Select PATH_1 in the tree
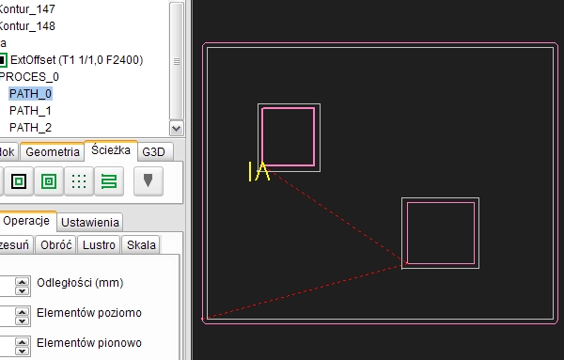This screenshot has height=360, width=564. pyautogui.click(x=30, y=110)
